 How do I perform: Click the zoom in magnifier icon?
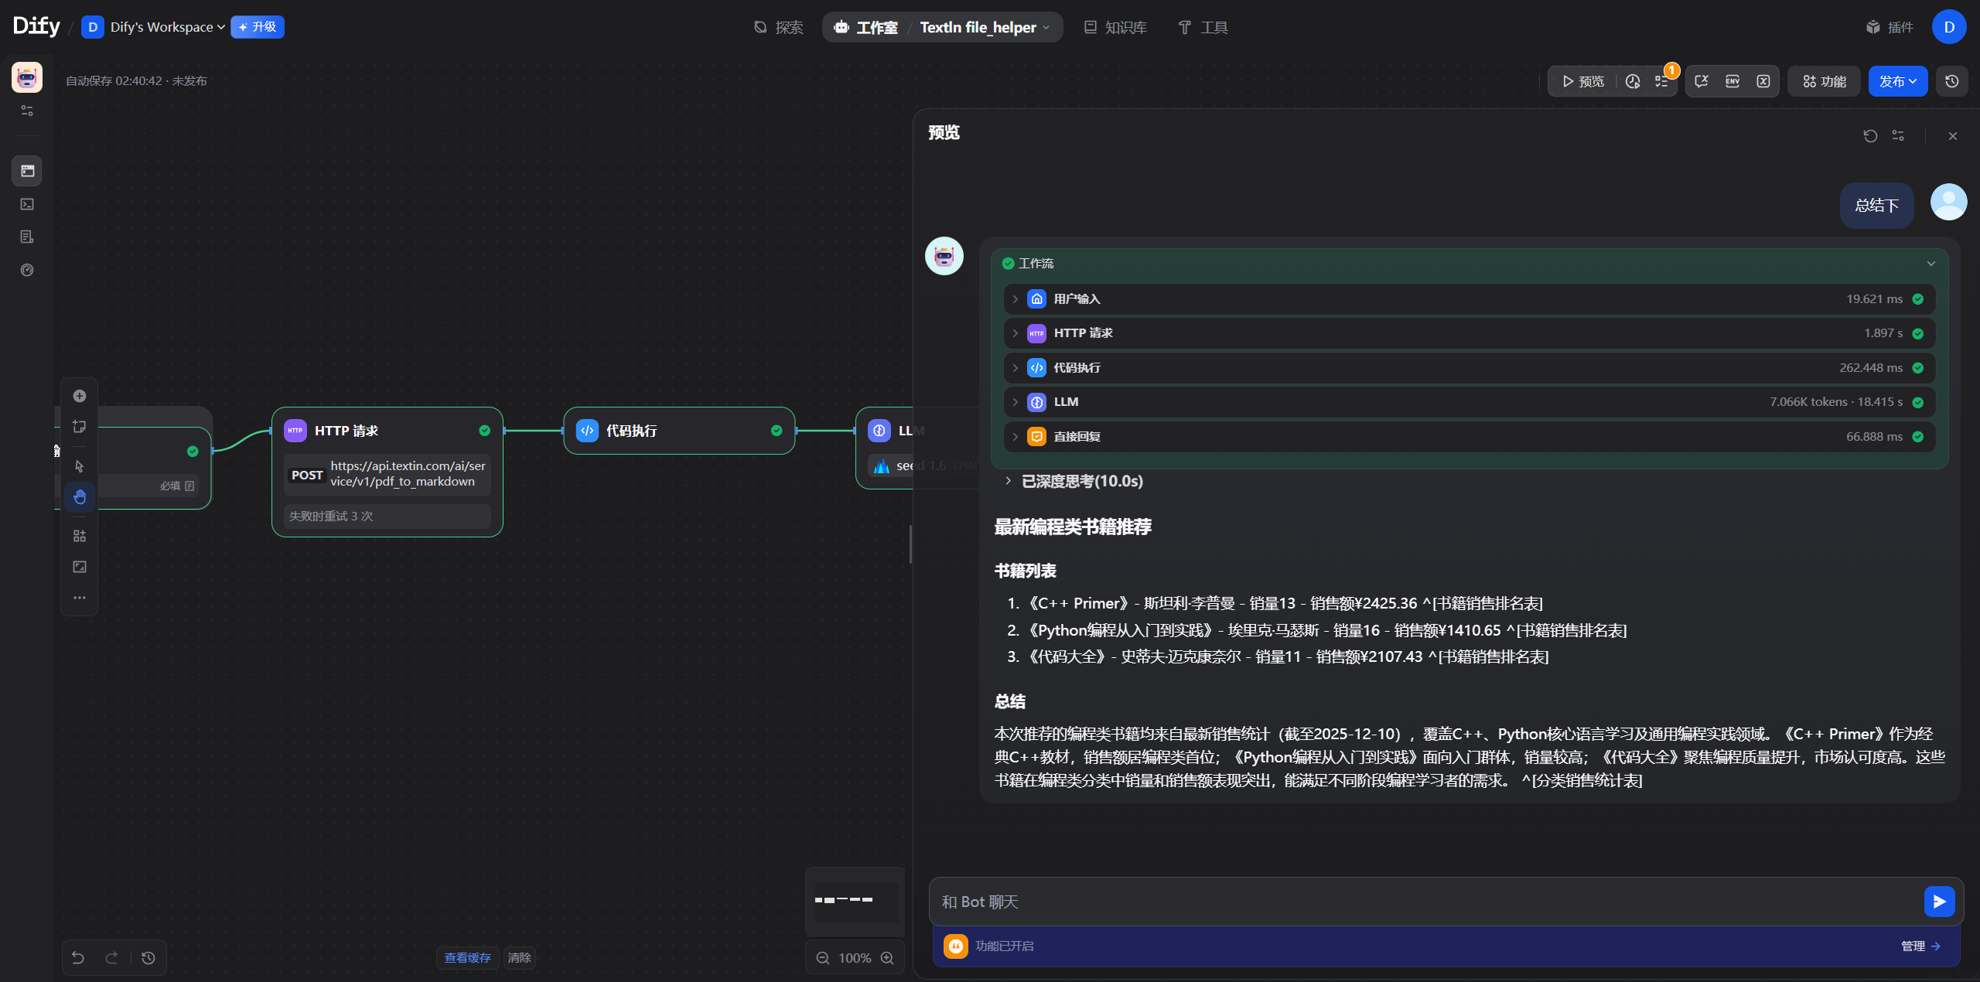[887, 958]
